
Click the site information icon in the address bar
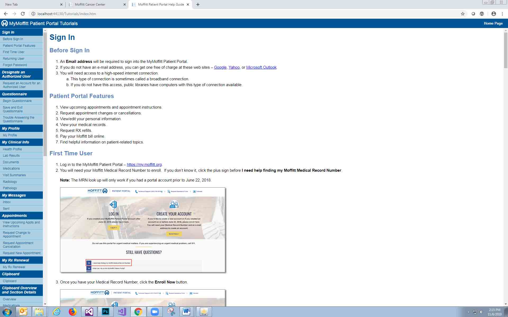pos(33,14)
